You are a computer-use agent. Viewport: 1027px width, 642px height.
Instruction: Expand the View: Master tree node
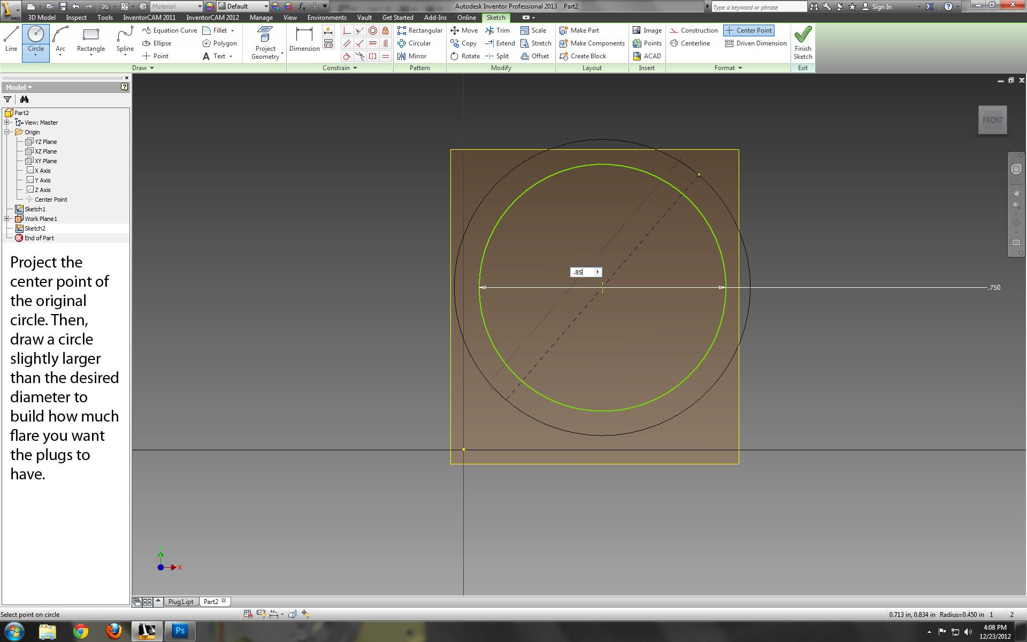point(7,123)
